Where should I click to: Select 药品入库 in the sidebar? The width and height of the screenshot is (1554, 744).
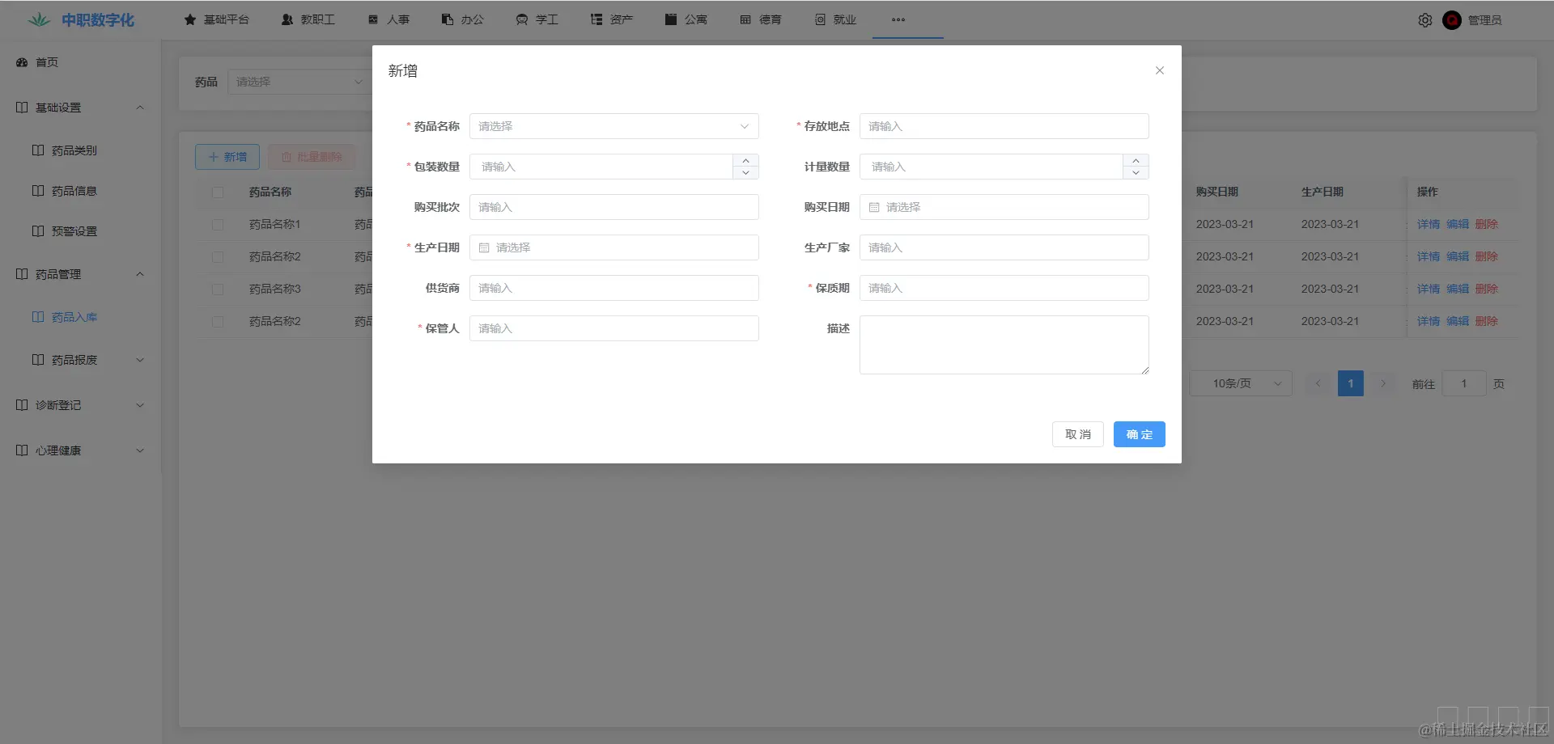tap(80, 317)
